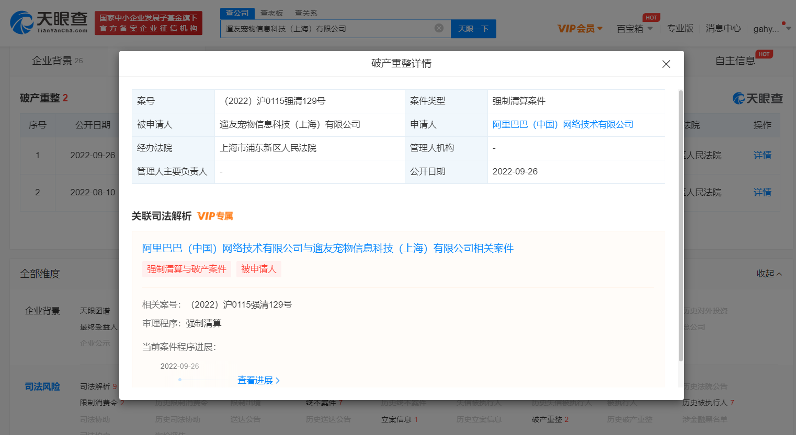The width and height of the screenshot is (796, 435).
Task: Click the 被申请人 tag
Action: click(x=259, y=269)
